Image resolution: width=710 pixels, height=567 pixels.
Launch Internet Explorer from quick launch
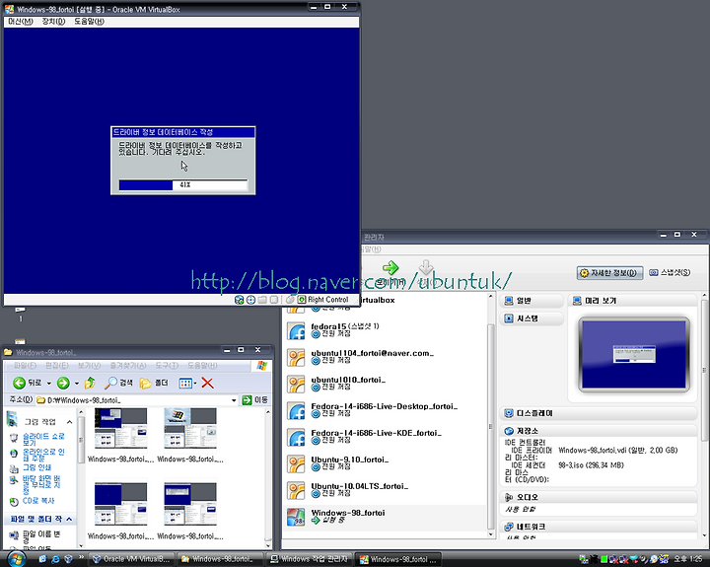[x=55, y=559]
